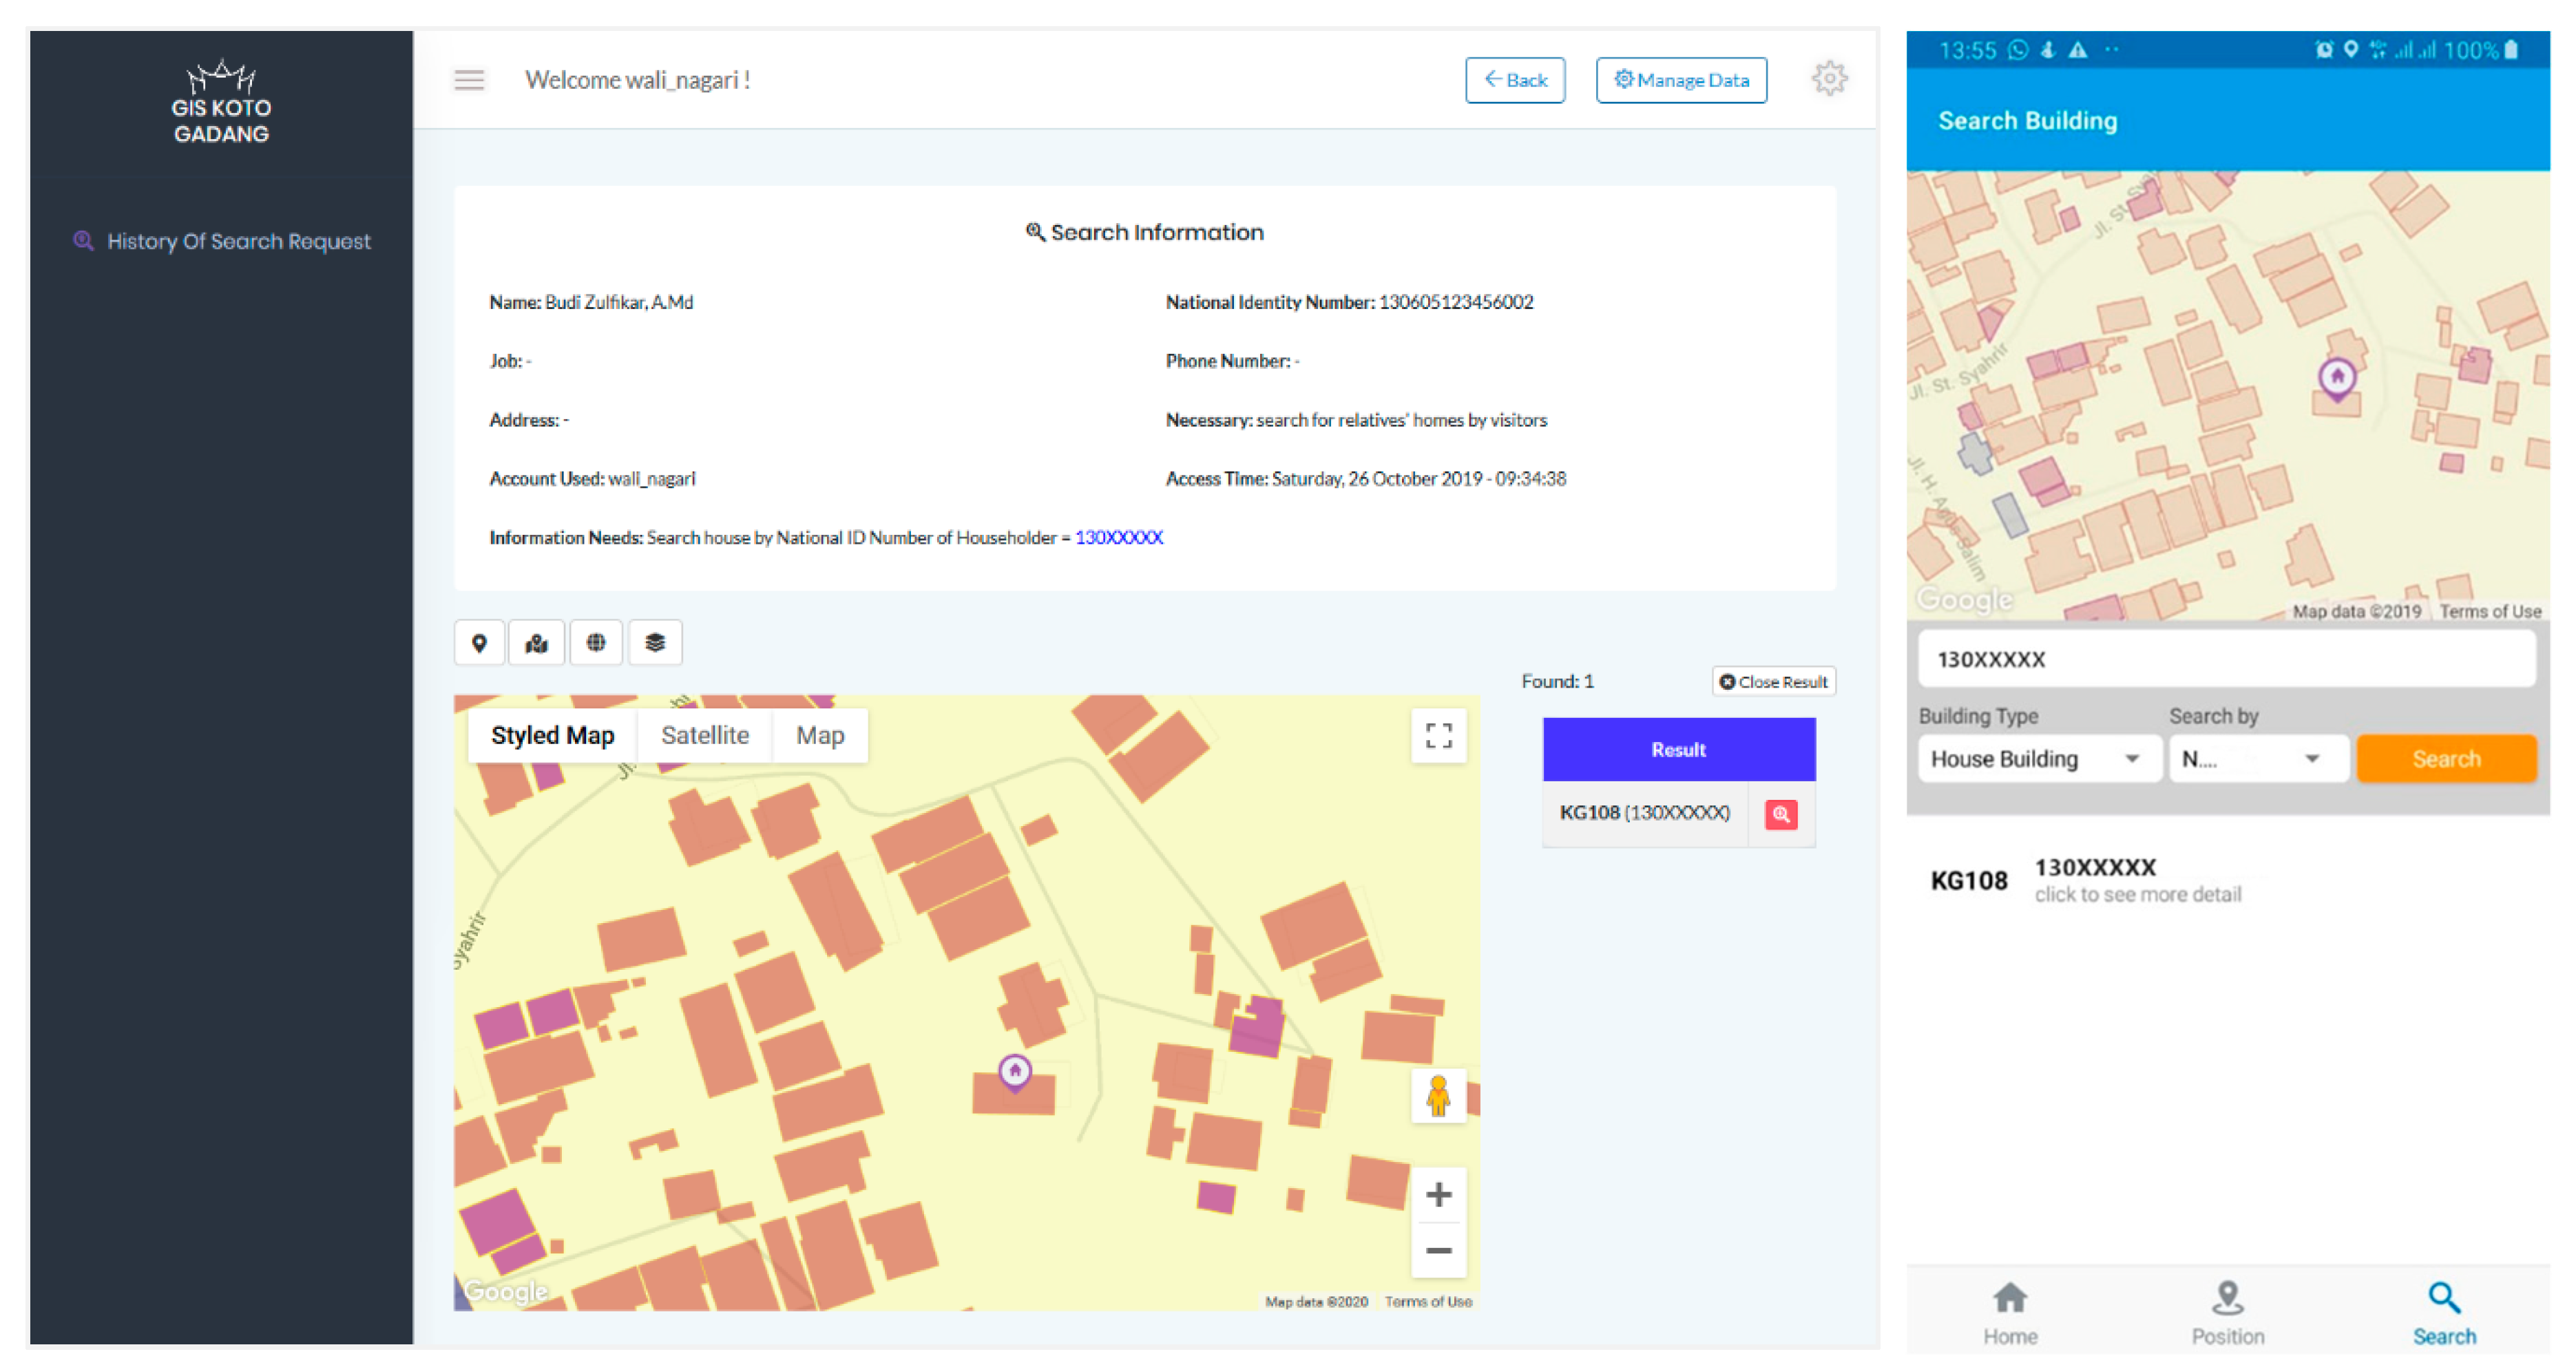Toggle fullscreen view on the web map
2576x1365 pixels.
pyautogui.click(x=1438, y=736)
